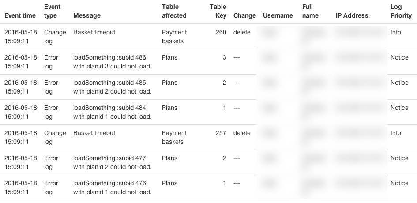
Task: Select the subid 485 error log row
Action: point(208,87)
